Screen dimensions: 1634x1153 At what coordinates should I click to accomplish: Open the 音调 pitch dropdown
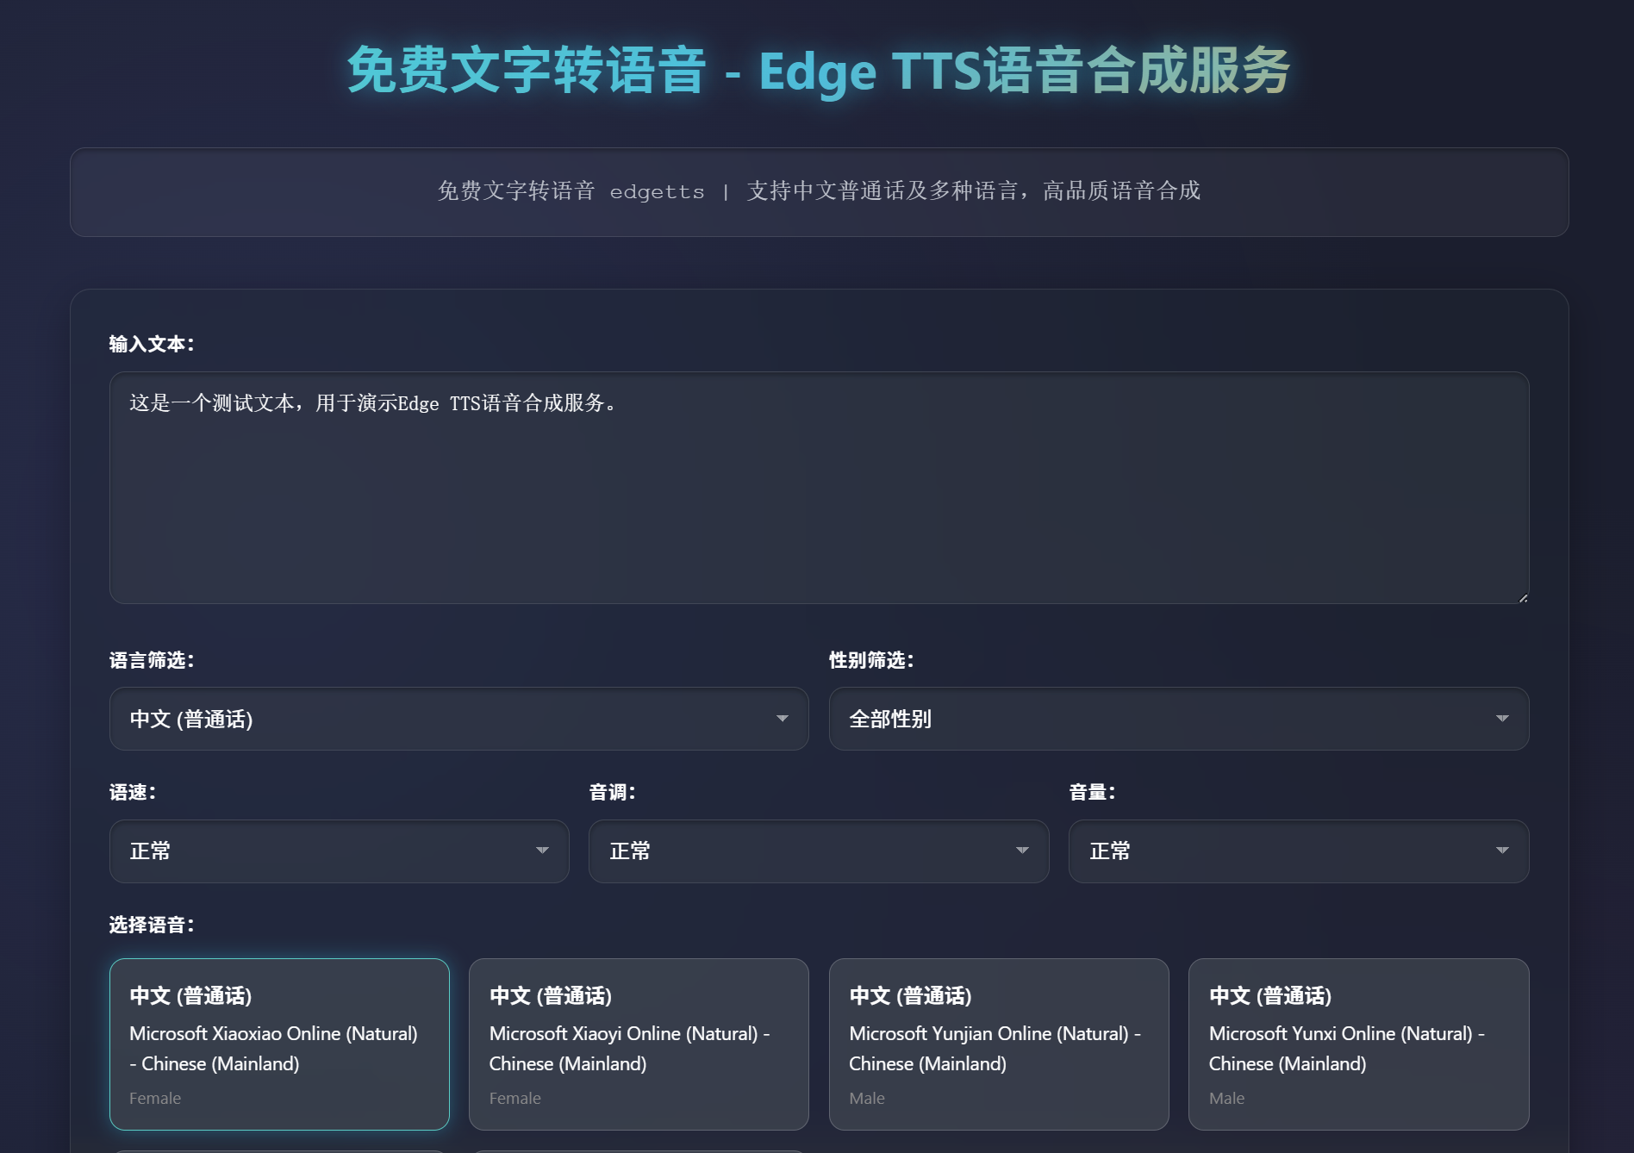tap(817, 851)
